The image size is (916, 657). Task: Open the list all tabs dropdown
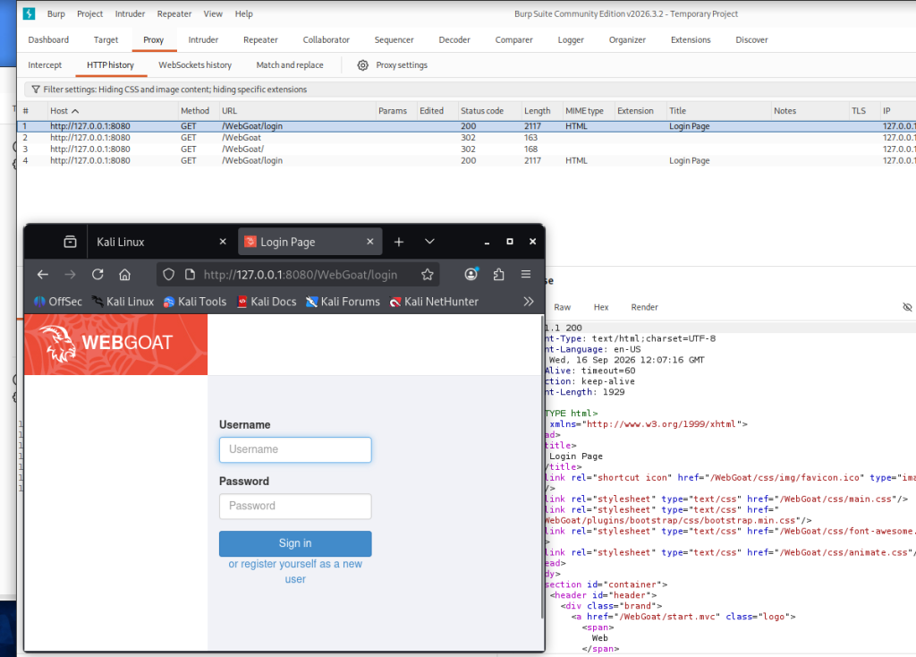coord(429,242)
